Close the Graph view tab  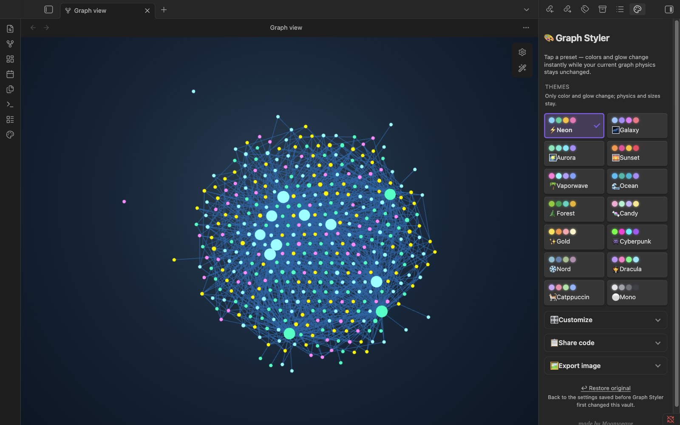[x=147, y=11]
